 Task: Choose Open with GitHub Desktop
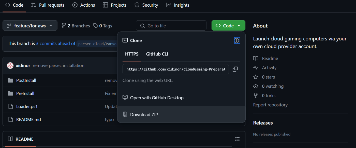pos(181,98)
